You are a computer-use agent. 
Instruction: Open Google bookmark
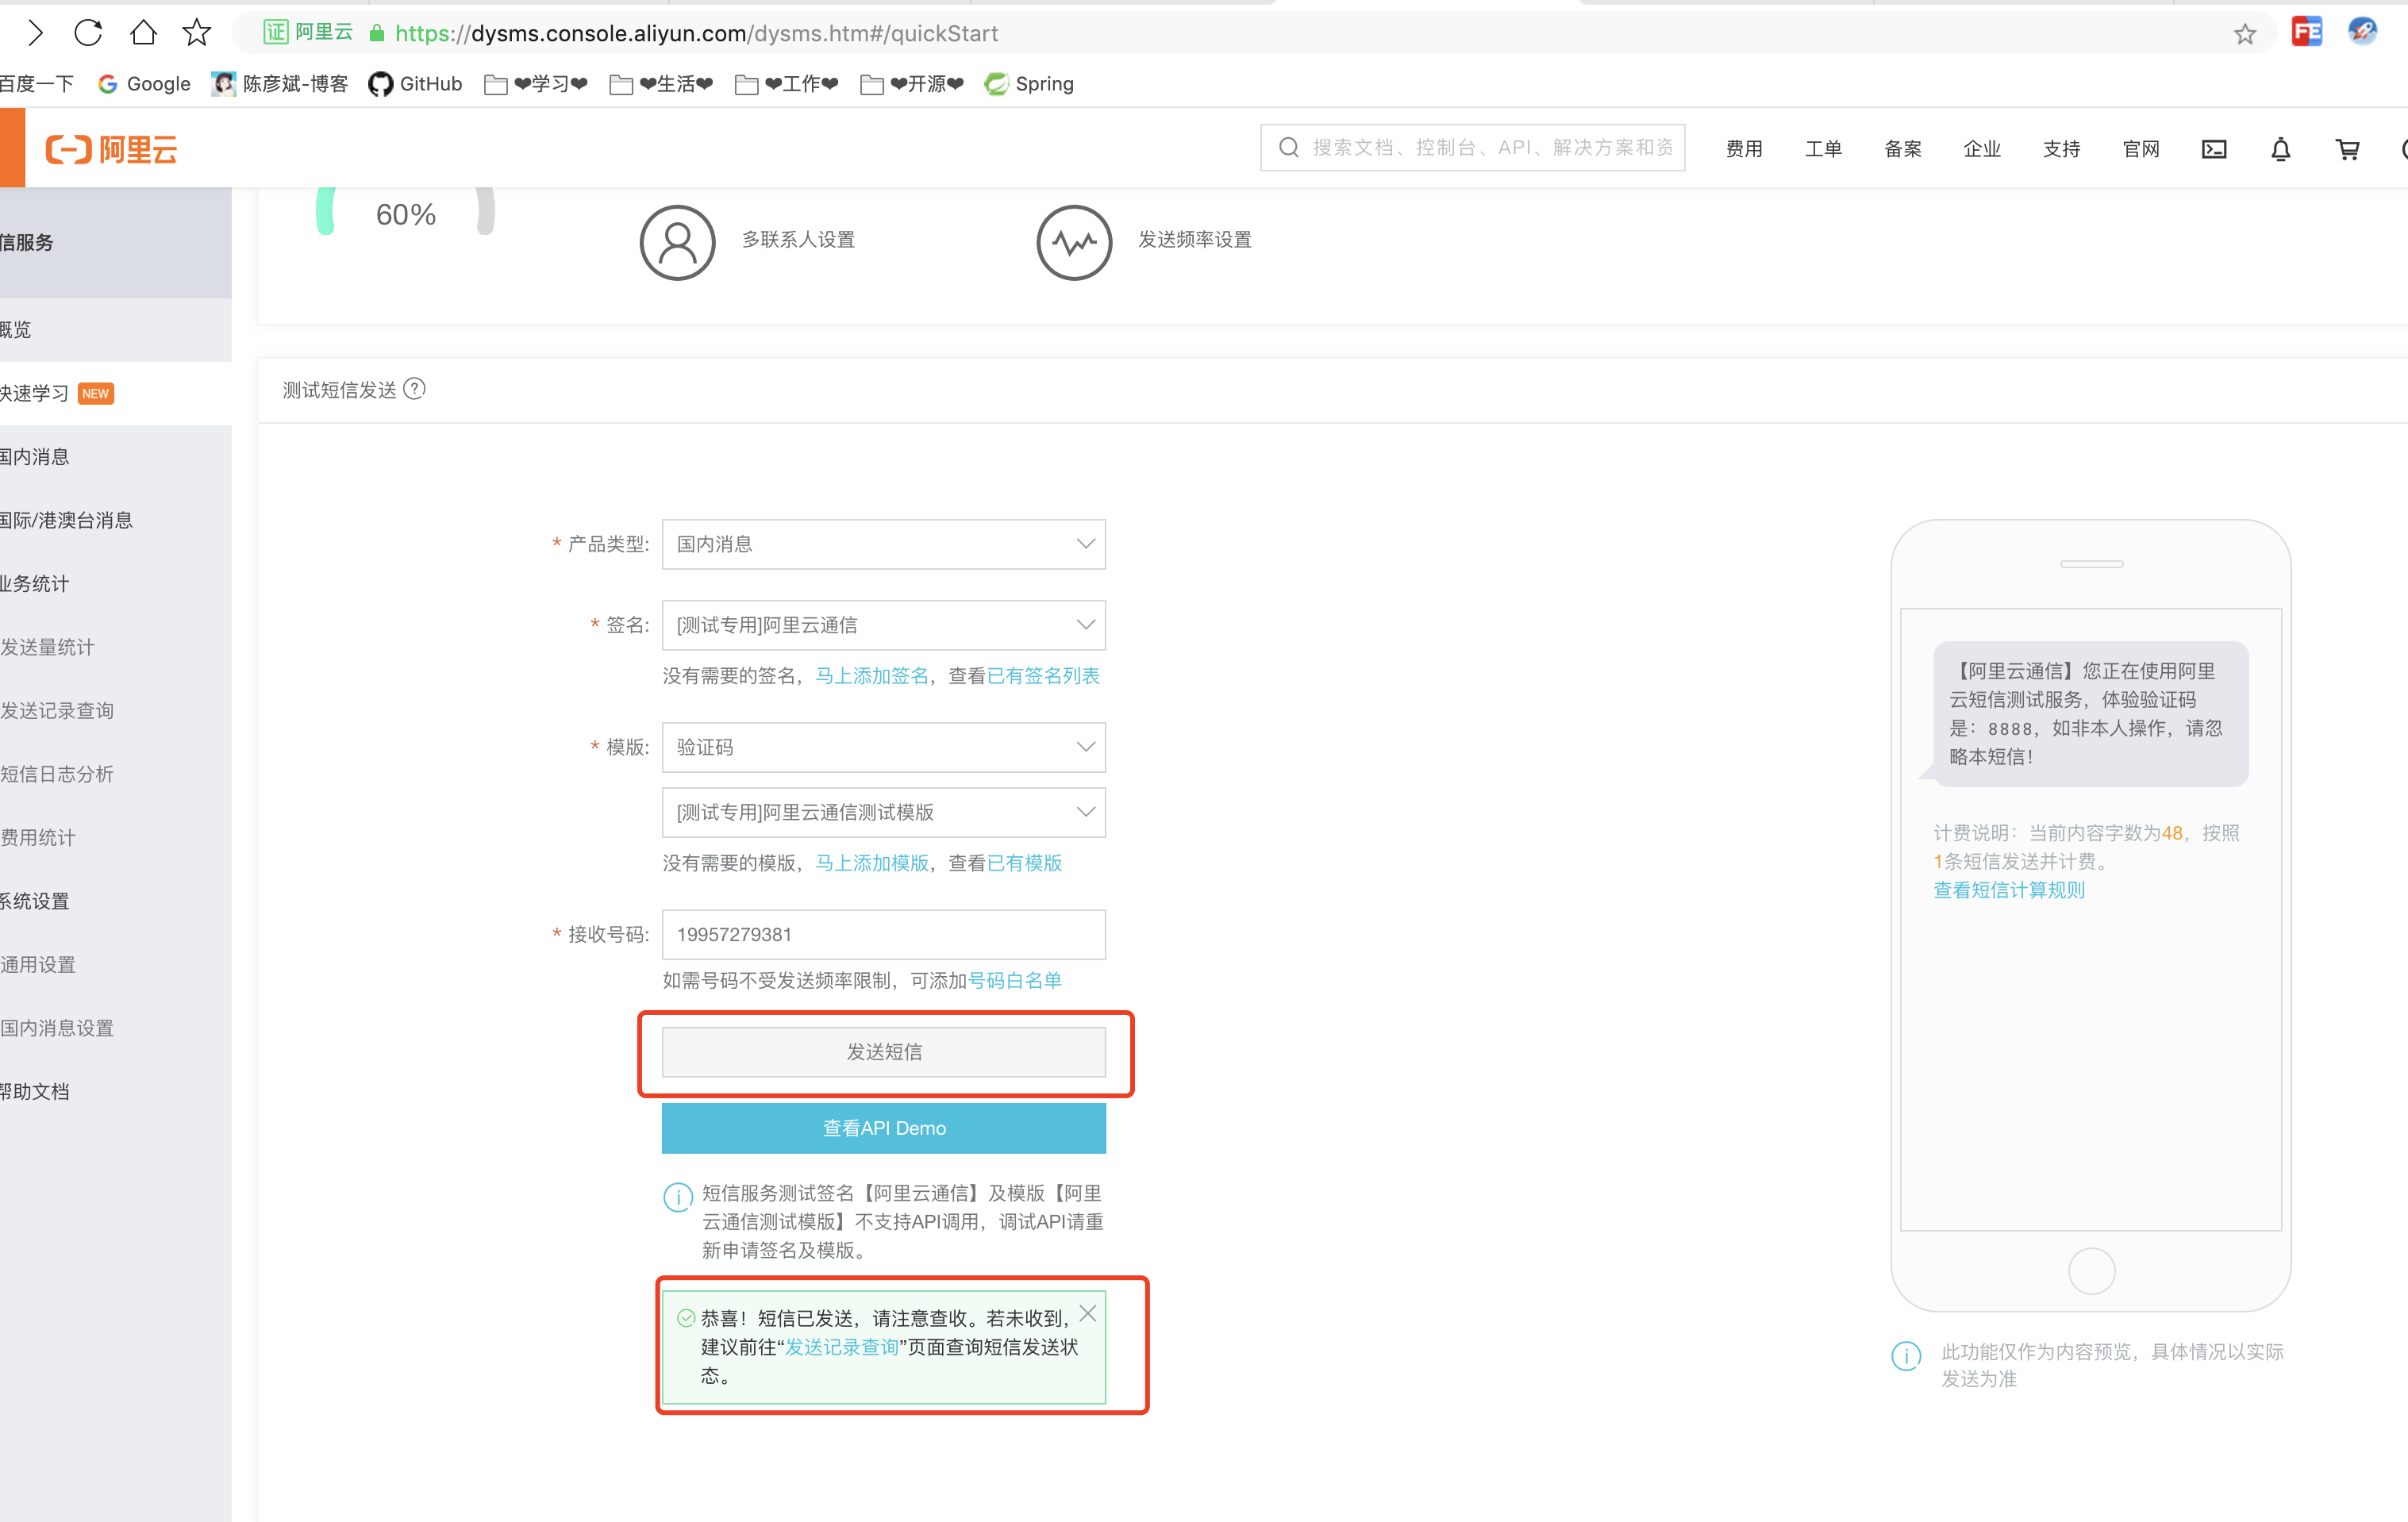pyautogui.click(x=144, y=84)
